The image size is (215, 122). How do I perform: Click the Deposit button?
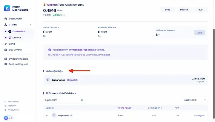184,10
